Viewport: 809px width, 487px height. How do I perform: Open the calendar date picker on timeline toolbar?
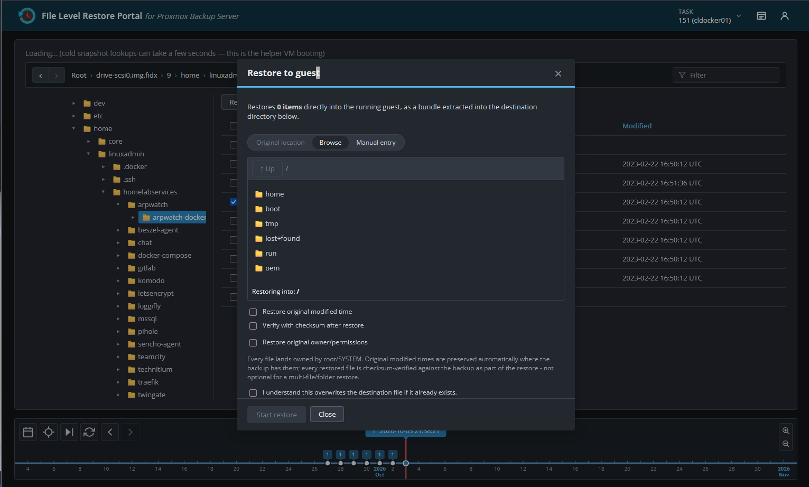point(28,432)
